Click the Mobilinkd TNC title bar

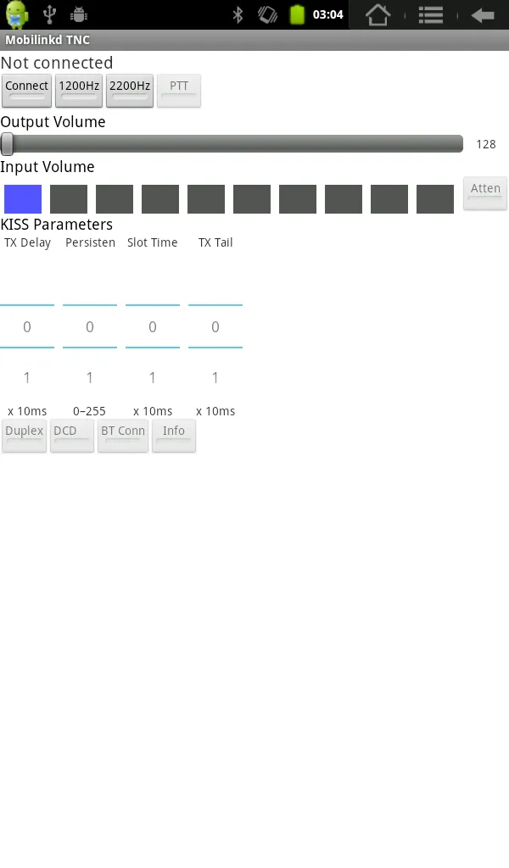point(255,40)
